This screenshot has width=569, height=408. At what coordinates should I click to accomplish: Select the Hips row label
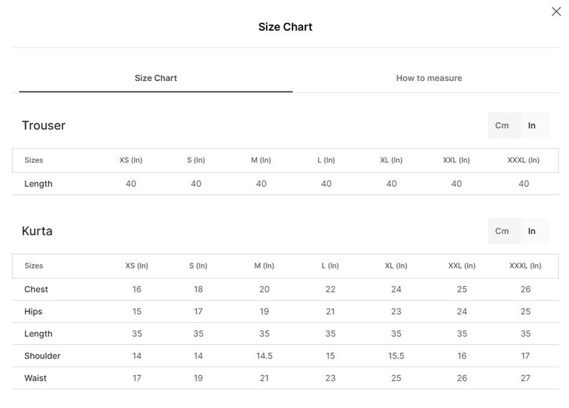[33, 311]
